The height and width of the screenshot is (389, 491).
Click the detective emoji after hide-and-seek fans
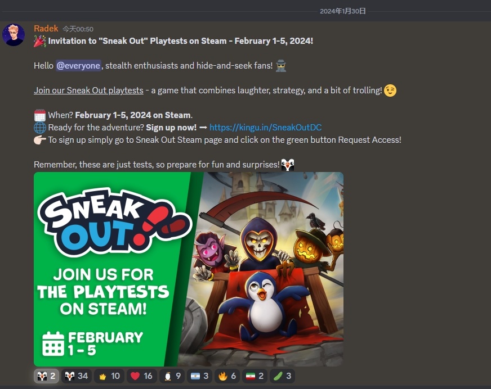[x=281, y=66]
